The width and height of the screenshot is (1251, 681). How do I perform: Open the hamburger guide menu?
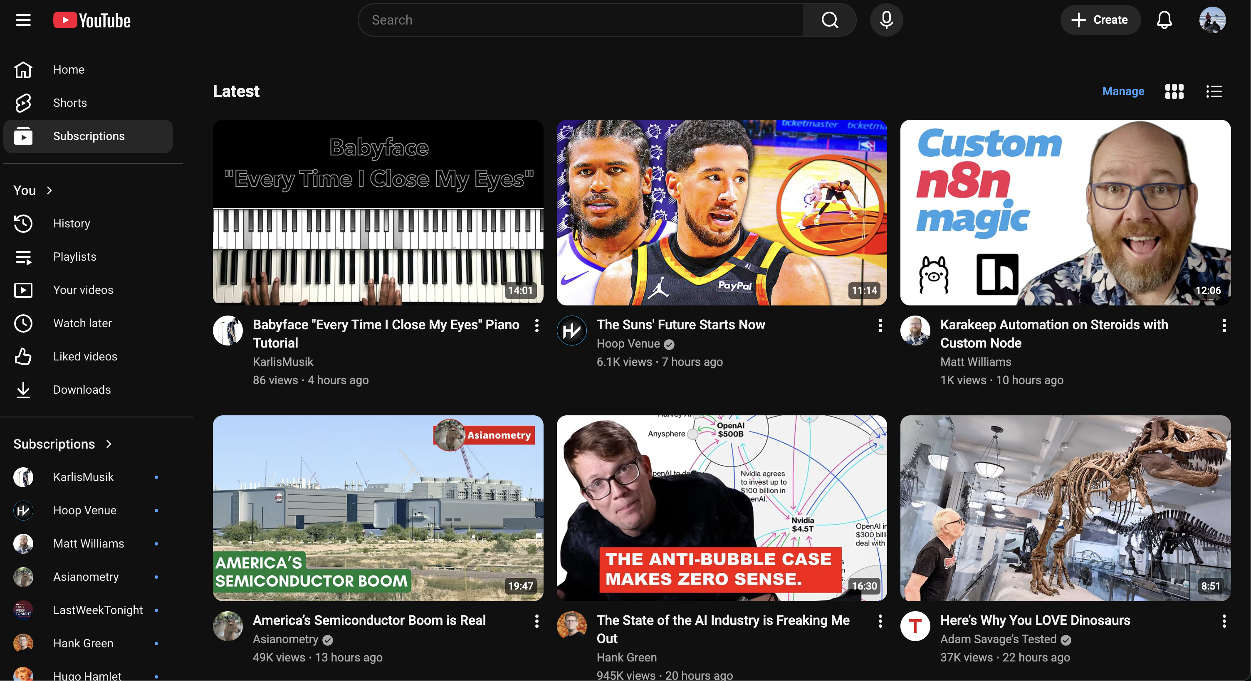click(23, 20)
